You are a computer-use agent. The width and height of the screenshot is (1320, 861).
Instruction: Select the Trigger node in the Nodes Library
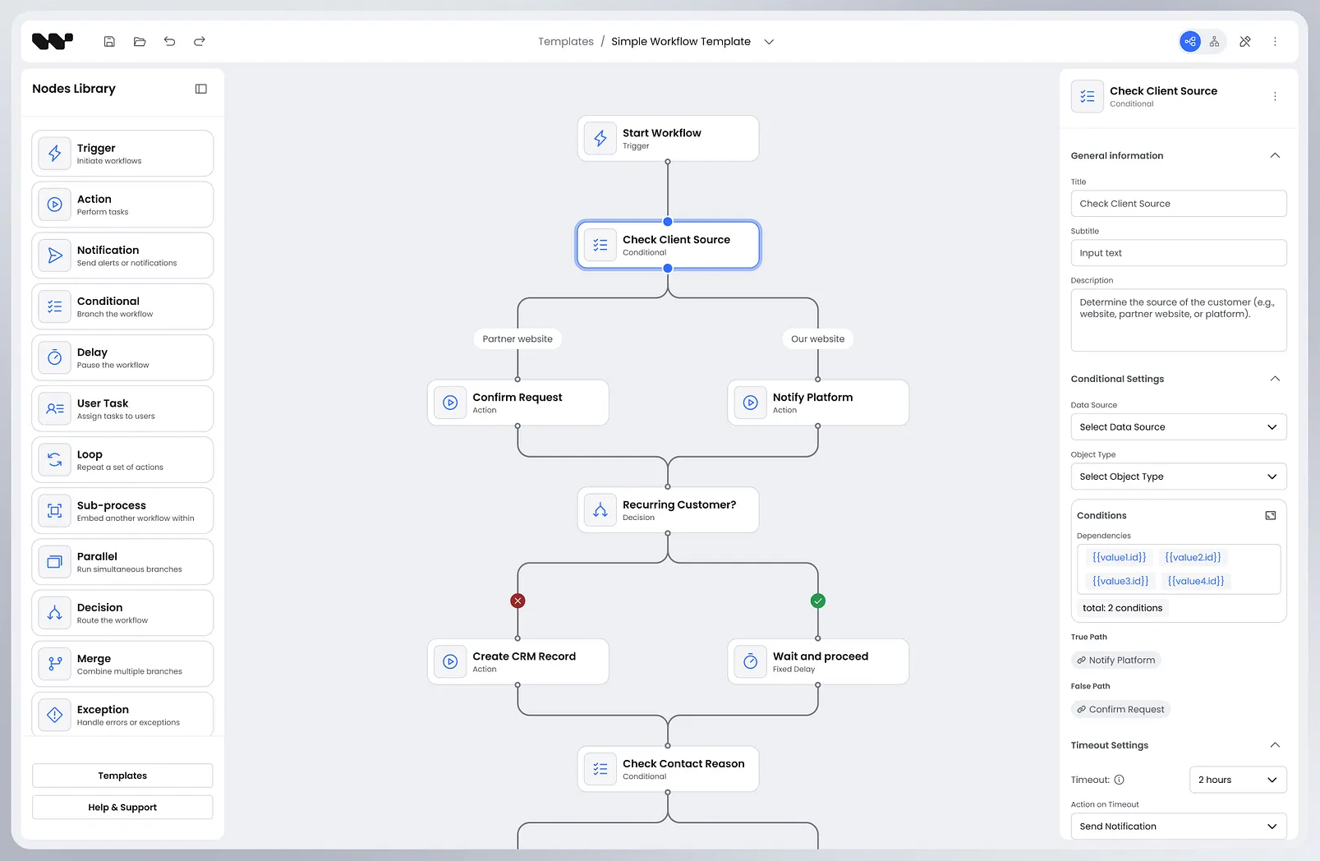tap(122, 153)
